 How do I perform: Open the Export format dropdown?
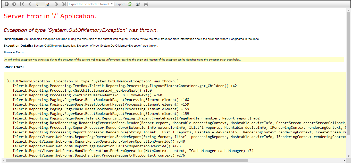click(91, 4)
